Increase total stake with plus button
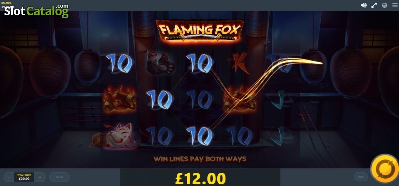Screen dimensions: 399x186 tap(40, 177)
